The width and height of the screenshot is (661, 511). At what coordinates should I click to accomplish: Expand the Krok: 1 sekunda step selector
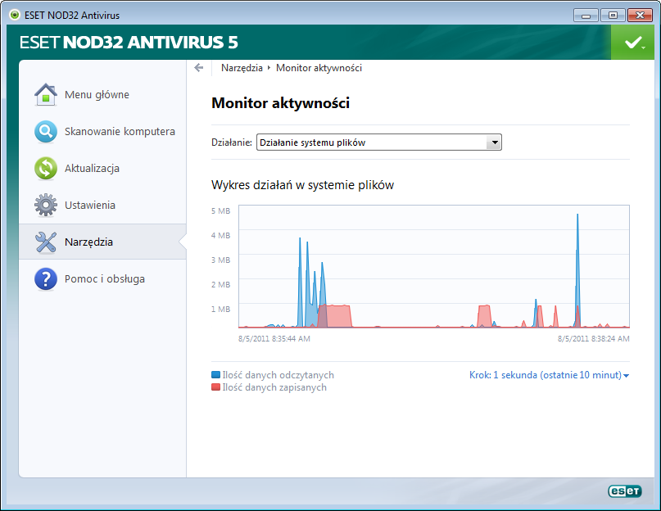point(549,375)
